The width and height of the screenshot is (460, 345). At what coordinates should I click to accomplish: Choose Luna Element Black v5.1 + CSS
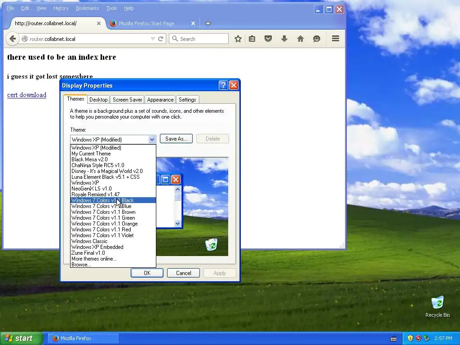(x=113, y=177)
